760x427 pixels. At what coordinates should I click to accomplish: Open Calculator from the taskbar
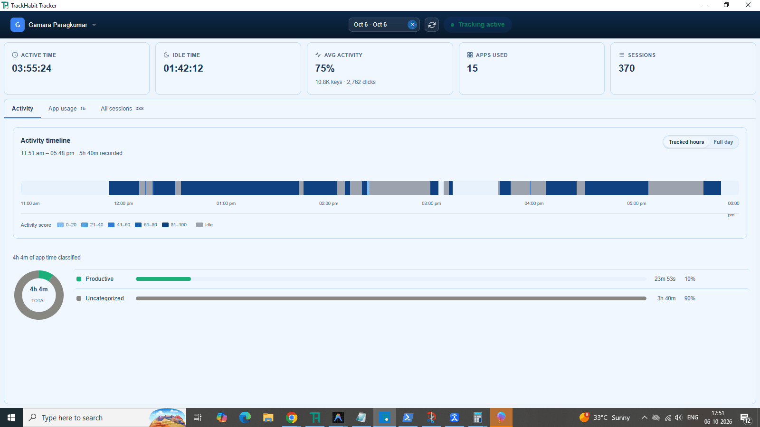click(x=478, y=418)
